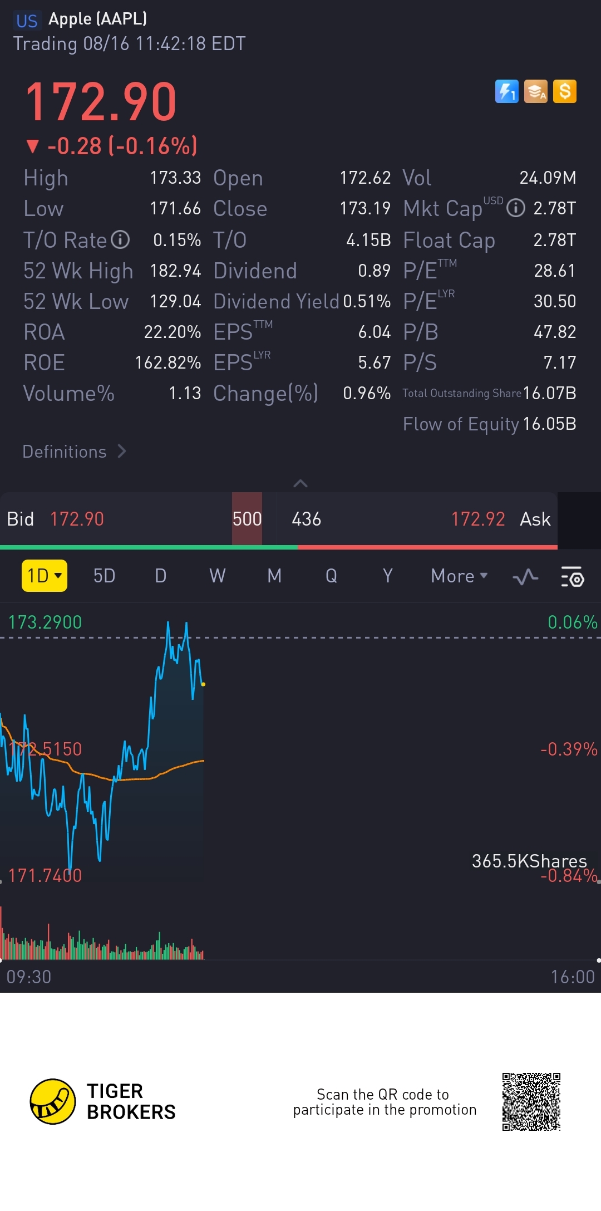Tap the green-red bid/ask ratio bar

coord(279,547)
